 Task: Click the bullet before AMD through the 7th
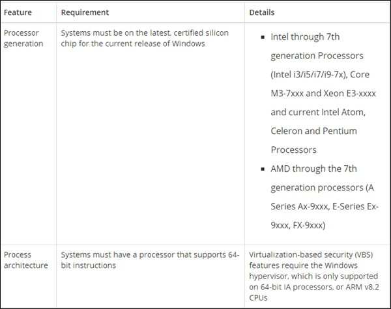point(263,169)
